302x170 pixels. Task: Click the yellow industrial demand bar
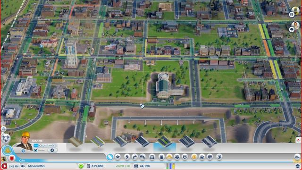point(174,166)
